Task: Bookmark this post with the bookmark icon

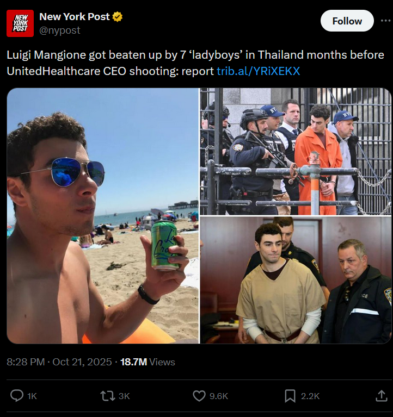Action: 290,396
